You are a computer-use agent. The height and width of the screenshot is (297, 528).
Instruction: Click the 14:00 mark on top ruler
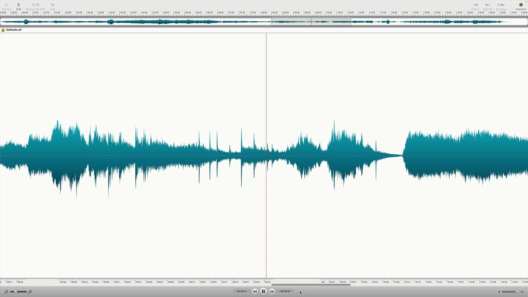(x=460, y=12)
